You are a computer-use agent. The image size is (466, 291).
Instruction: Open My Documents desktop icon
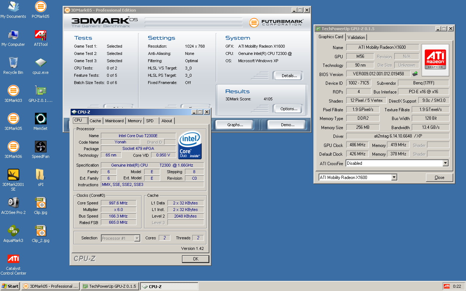click(13, 10)
